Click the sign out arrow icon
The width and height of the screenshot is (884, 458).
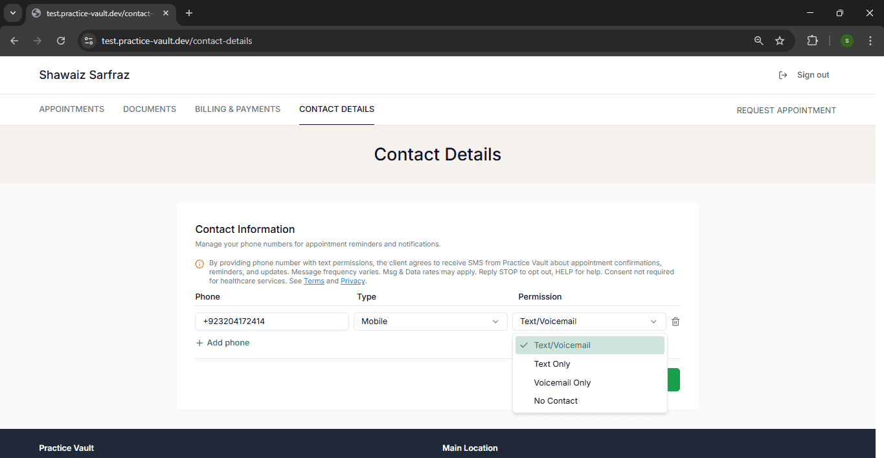click(783, 74)
